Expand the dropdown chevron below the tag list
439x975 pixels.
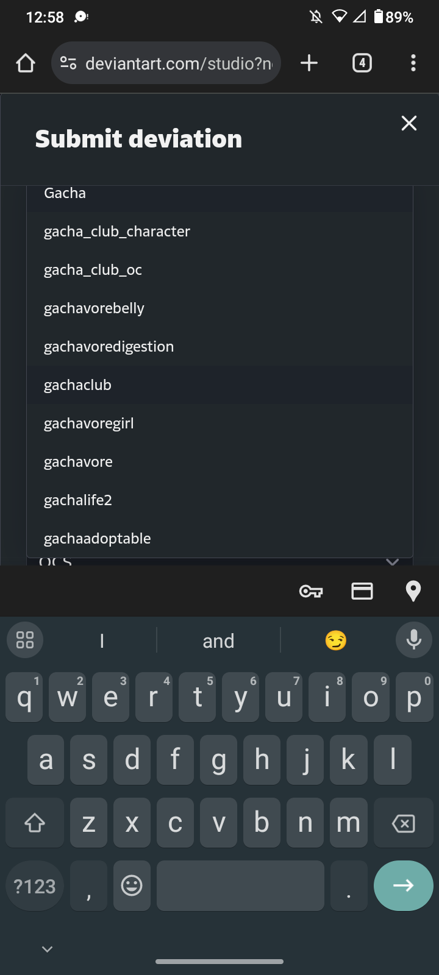(393, 561)
